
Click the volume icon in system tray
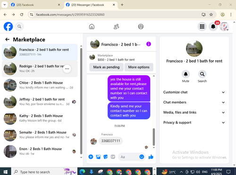[198, 172]
